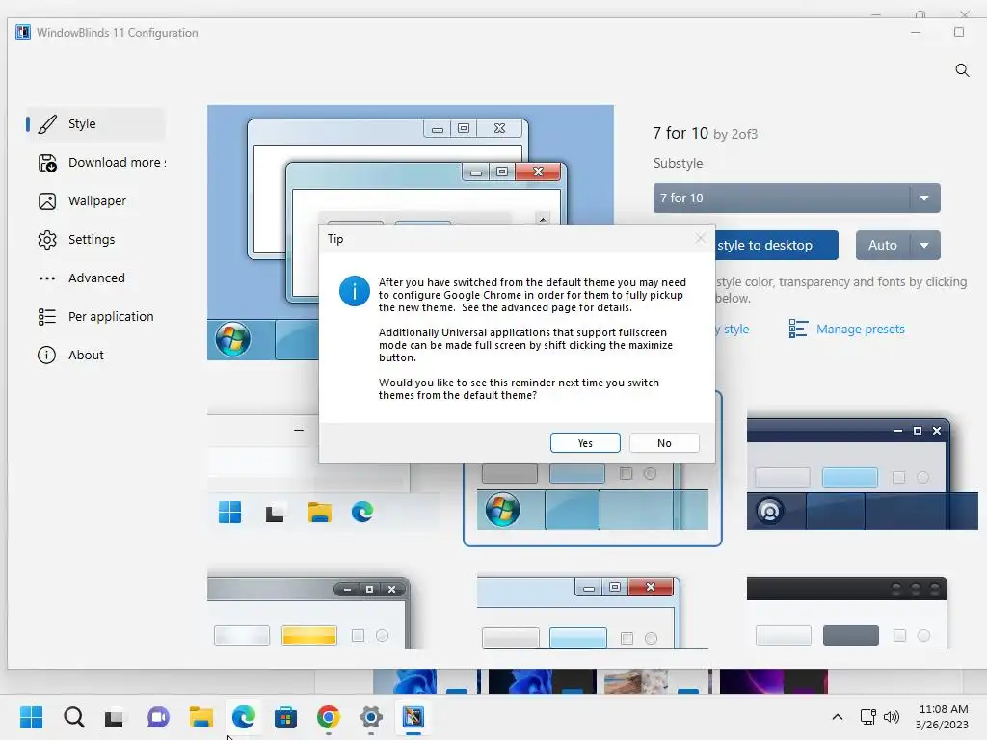The width and height of the screenshot is (987, 740).
Task: Expand the 7 for 10 substyle dropdown
Action: tap(924, 198)
